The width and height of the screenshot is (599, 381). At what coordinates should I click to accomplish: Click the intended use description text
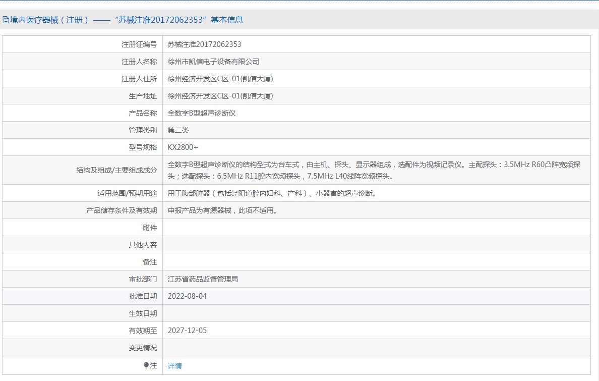[x=271, y=193]
